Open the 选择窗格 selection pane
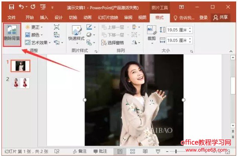Image resolution: width=238 pixels, height=156 pixels. click(113, 43)
